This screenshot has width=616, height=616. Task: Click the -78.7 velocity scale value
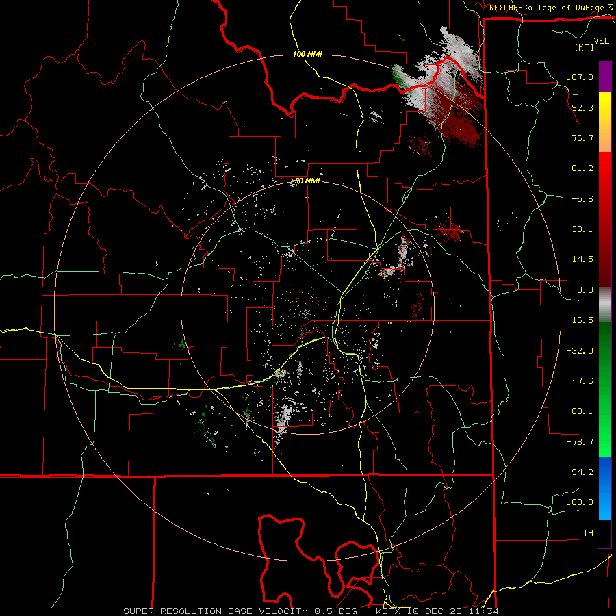[x=580, y=442]
